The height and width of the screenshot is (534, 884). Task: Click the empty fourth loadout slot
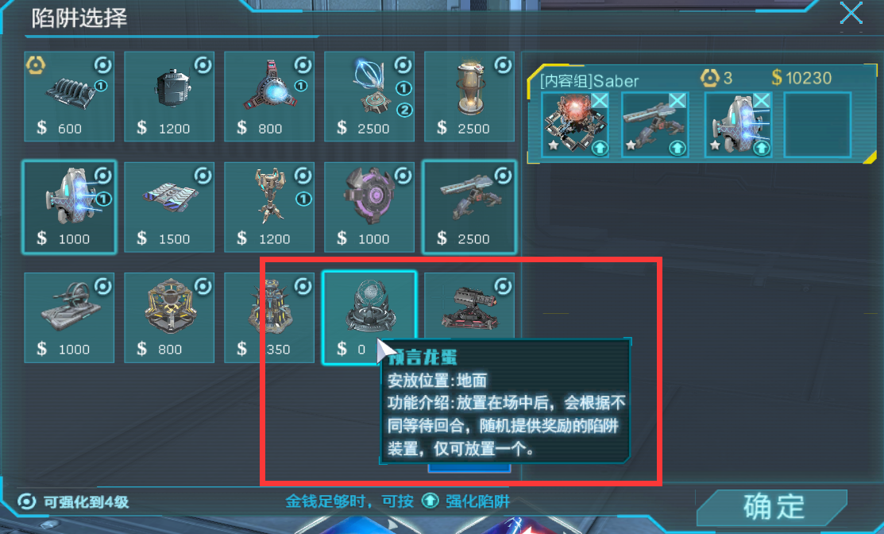[x=817, y=125]
